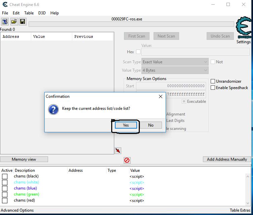Open the D3D menu
The height and width of the screenshot is (215, 253).
[42, 13]
